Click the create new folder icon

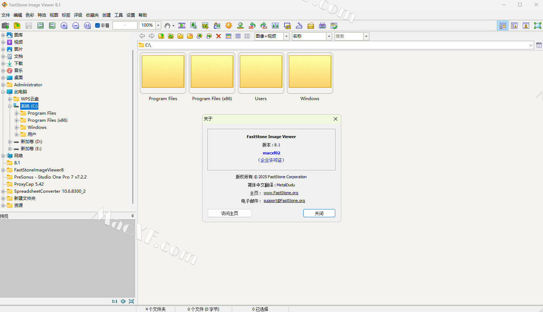click(x=190, y=36)
